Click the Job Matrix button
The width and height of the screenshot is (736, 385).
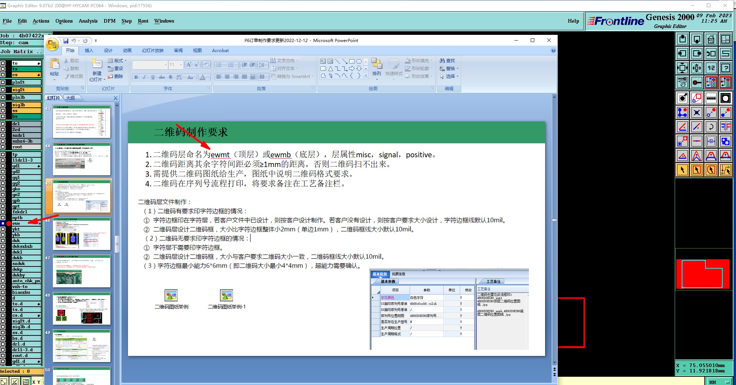tap(21, 52)
